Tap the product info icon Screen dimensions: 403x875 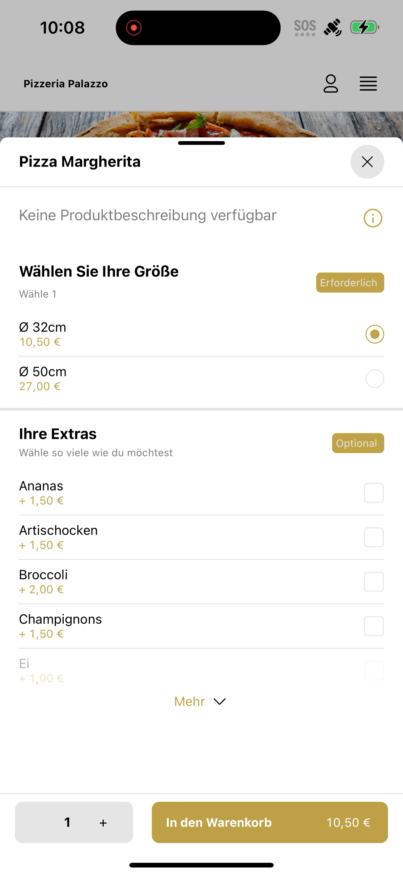[373, 218]
